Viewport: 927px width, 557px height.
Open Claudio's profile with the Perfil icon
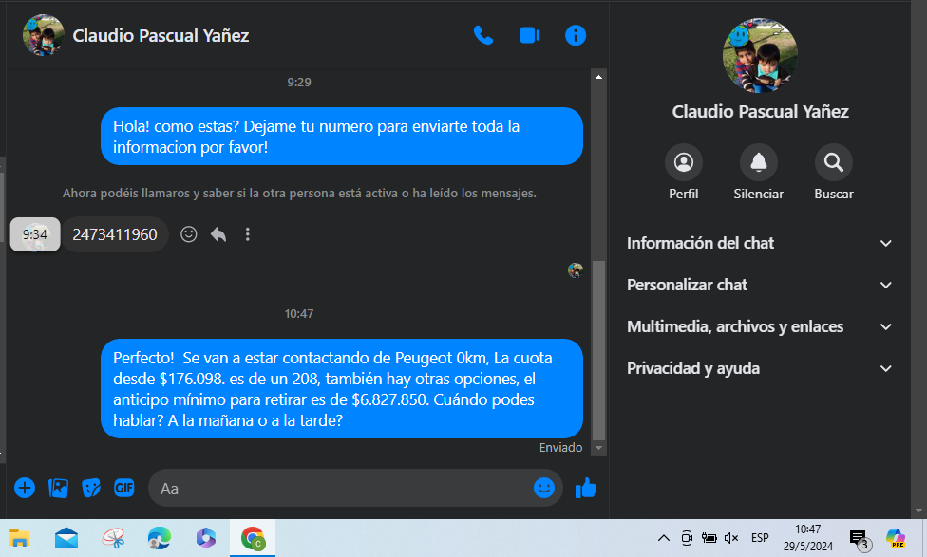click(x=684, y=162)
